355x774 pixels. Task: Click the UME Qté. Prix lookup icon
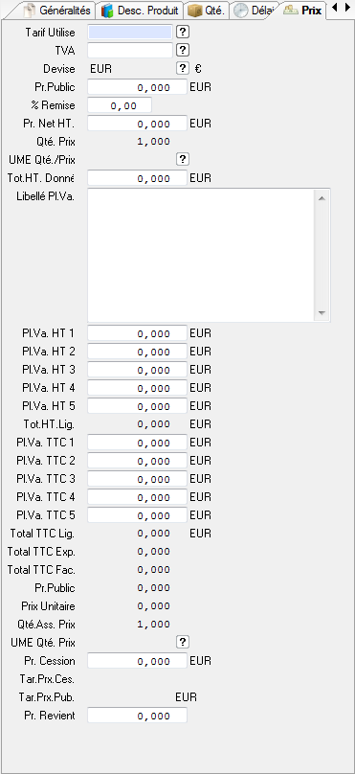tap(183, 642)
